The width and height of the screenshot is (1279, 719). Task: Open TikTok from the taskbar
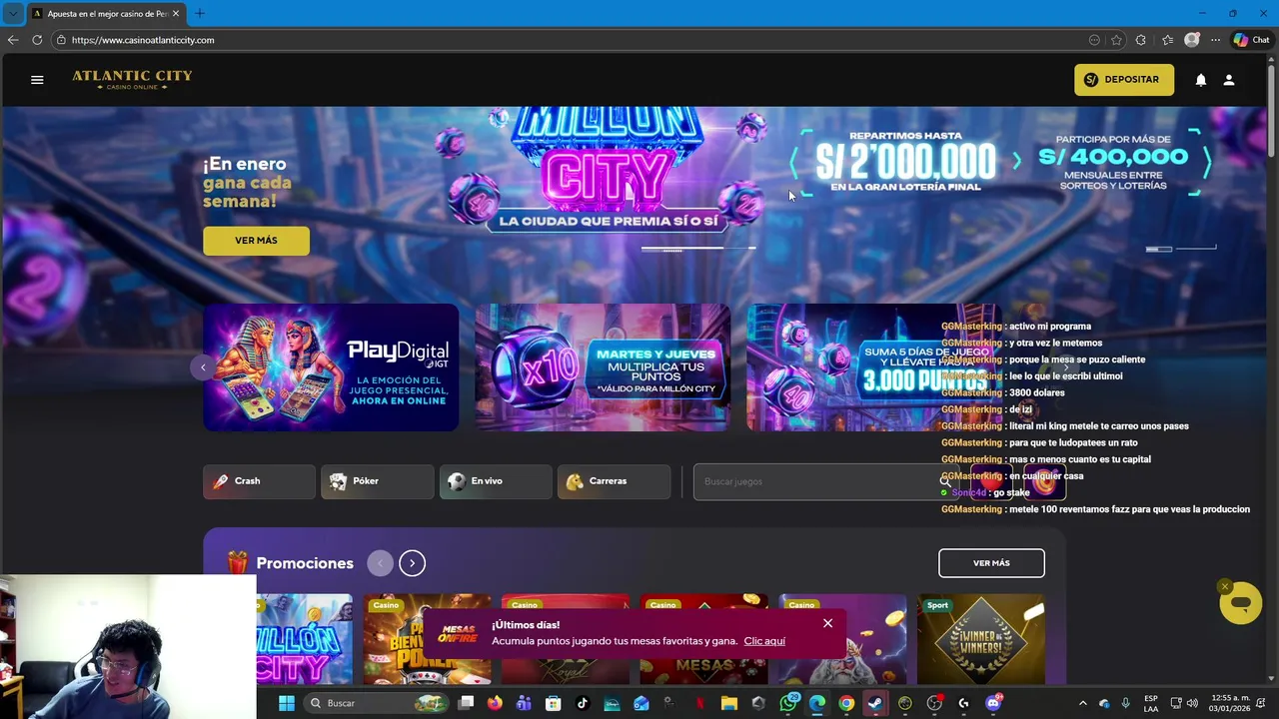click(x=583, y=703)
